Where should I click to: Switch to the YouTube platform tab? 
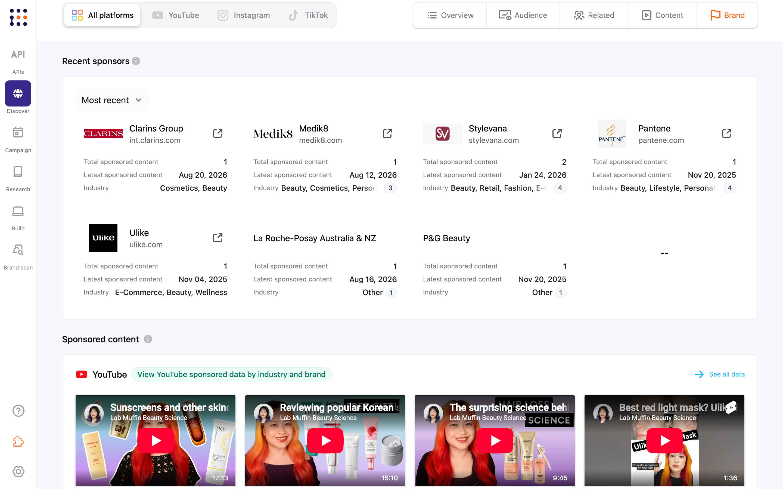coord(176,15)
